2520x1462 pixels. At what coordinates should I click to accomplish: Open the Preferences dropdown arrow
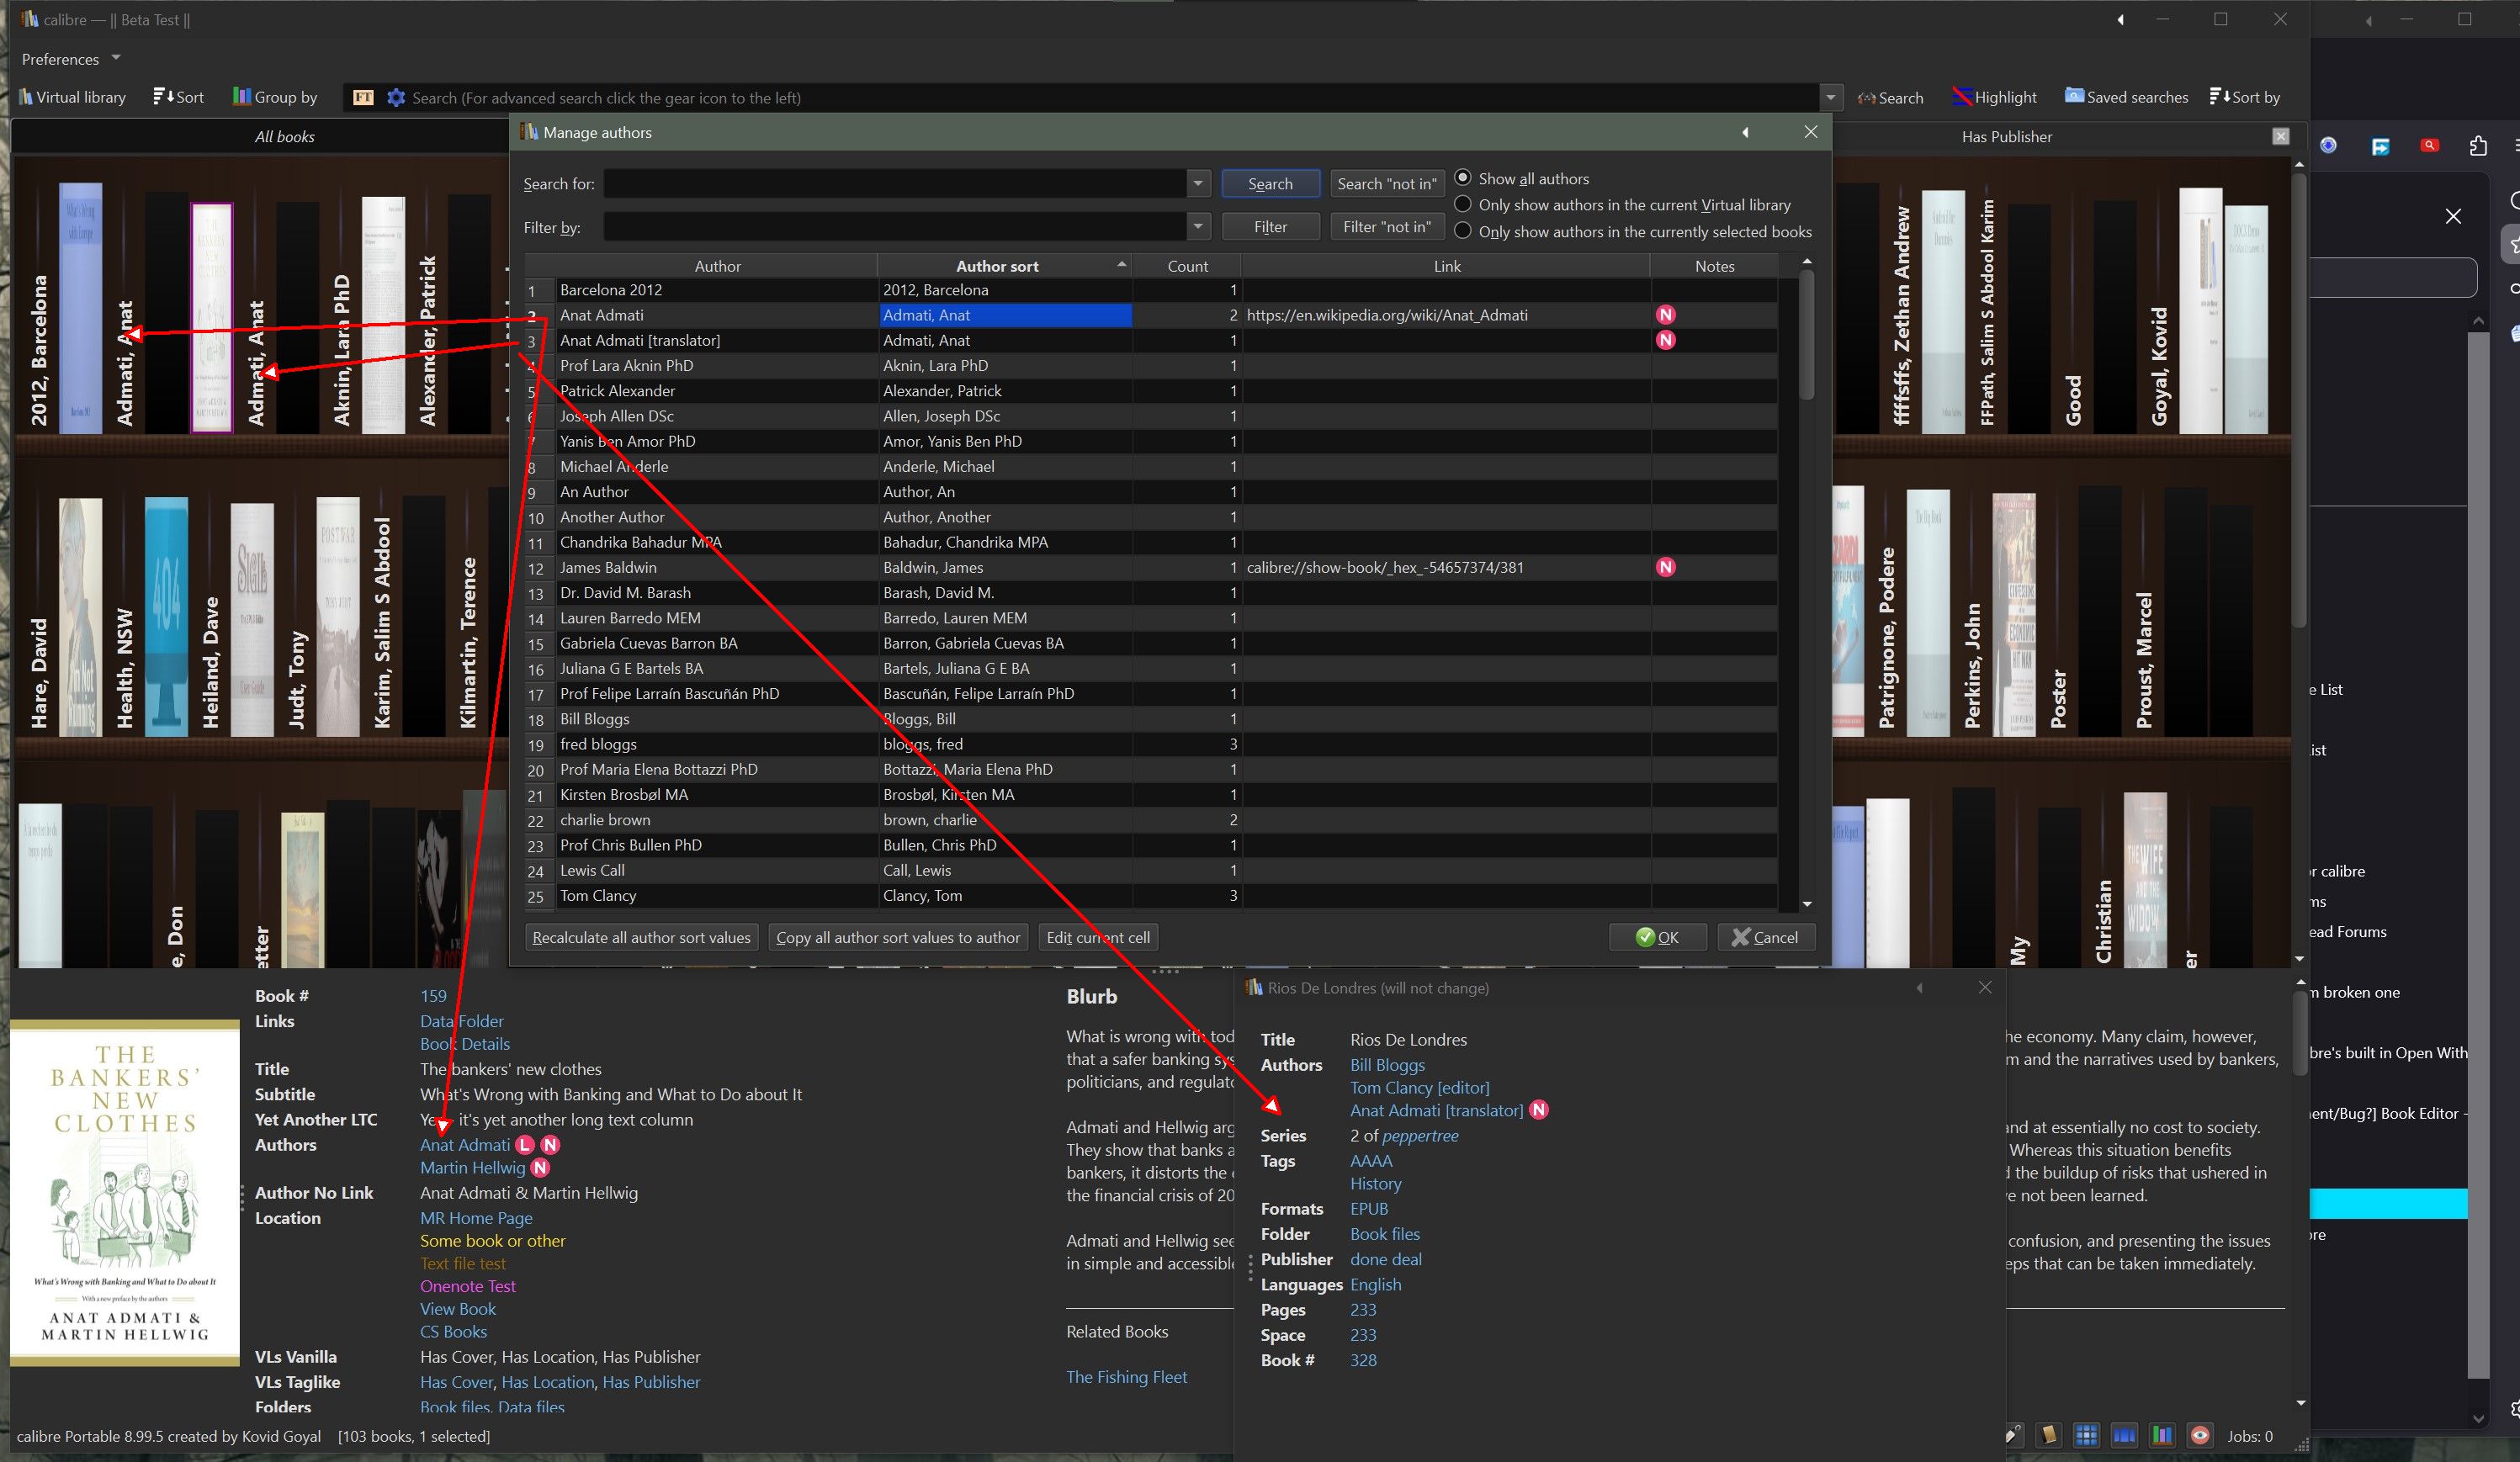coord(116,58)
